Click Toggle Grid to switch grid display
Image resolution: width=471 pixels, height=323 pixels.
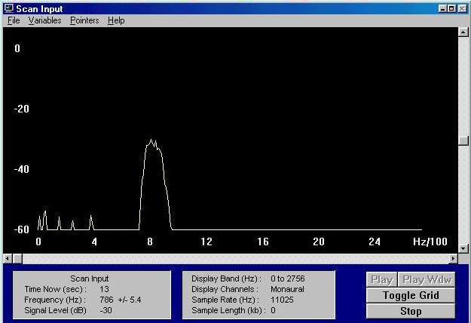411,295
